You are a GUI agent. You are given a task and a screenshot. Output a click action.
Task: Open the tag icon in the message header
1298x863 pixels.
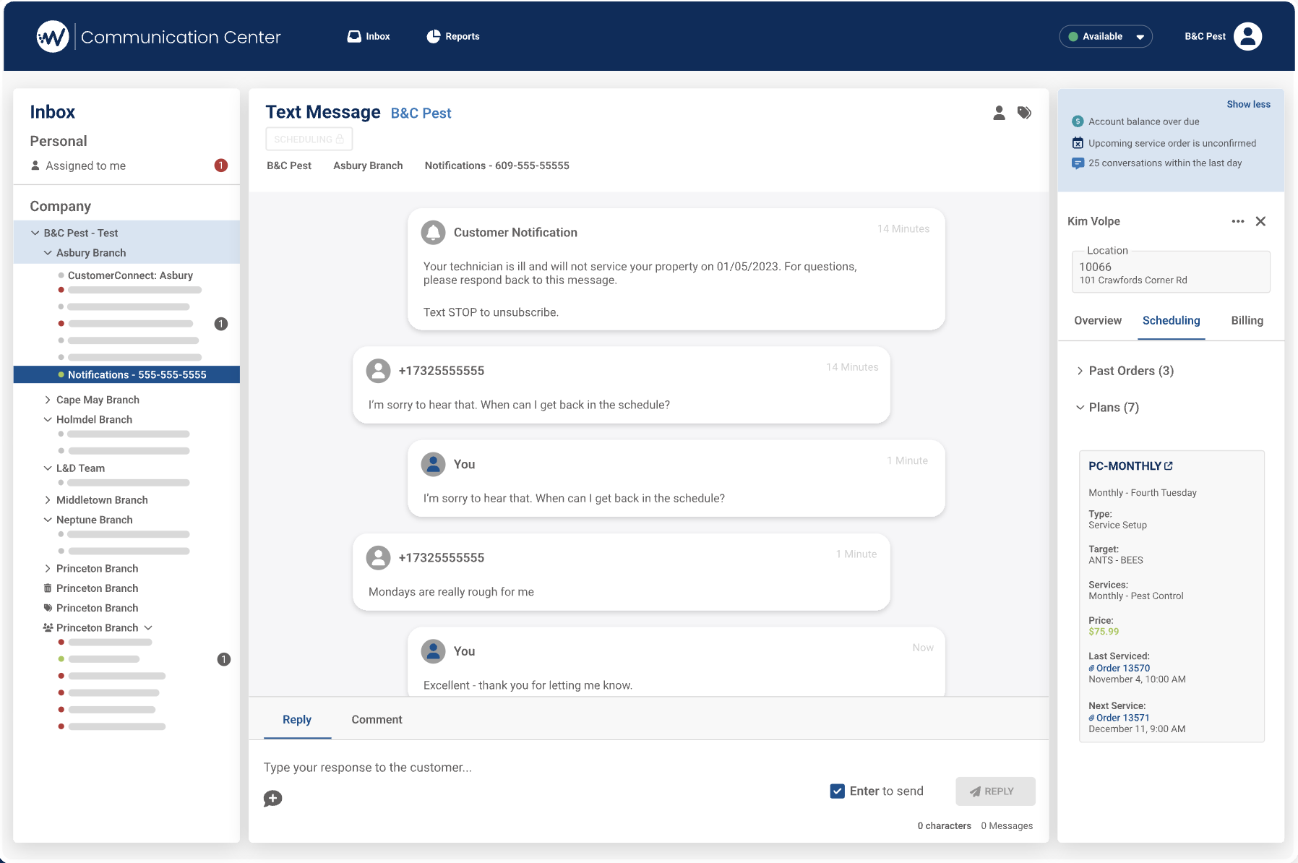tap(1024, 113)
